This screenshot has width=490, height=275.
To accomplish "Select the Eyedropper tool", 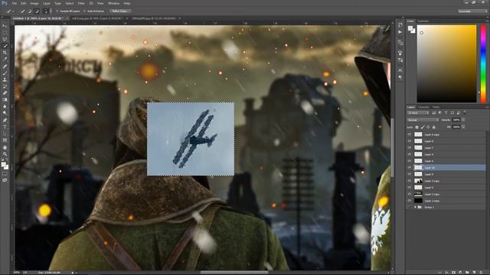I will 5,60.
